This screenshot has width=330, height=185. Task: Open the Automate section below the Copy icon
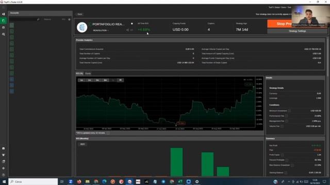pyautogui.click(x=4, y=27)
